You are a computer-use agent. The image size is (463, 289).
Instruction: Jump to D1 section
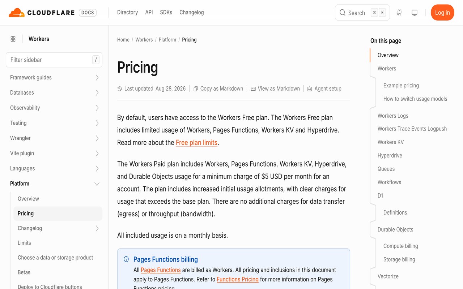[x=381, y=196]
